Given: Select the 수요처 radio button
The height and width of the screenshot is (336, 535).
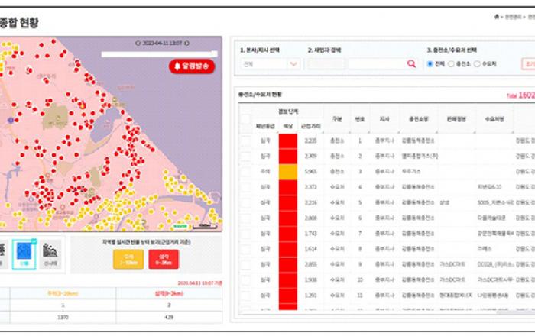Looking at the screenshot, I should point(477,64).
